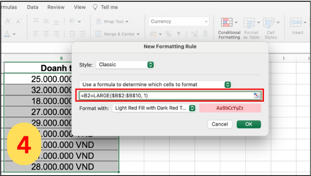Decrease font size with small A icon
Viewport: 311px width, 176px height.
click(18, 21)
